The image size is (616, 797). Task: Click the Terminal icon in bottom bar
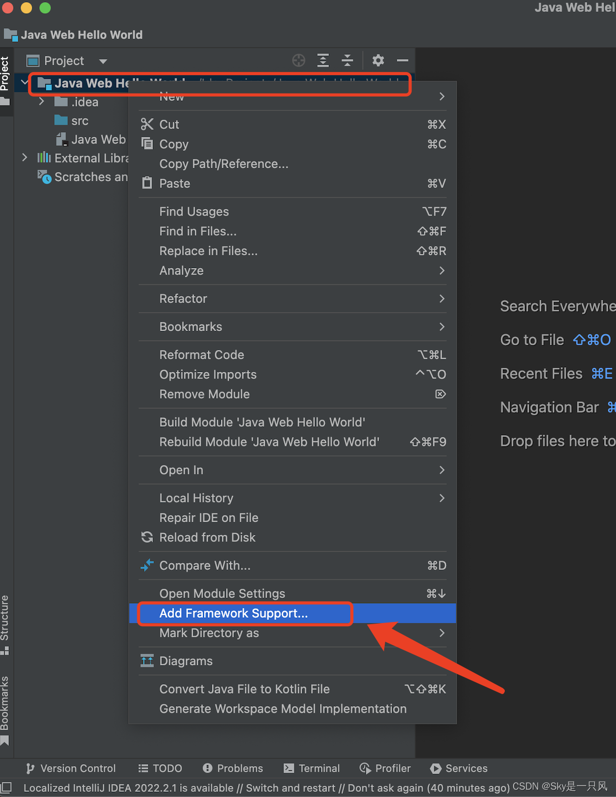tap(289, 768)
